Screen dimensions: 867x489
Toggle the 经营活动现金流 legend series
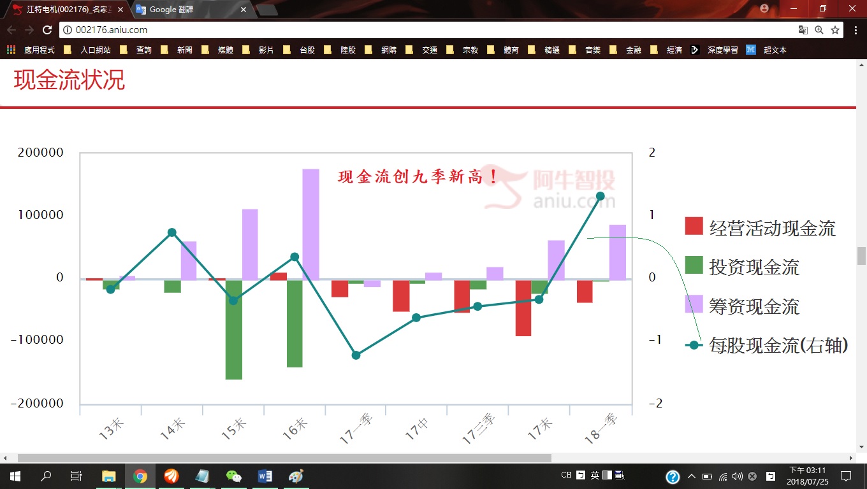(761, 228)
